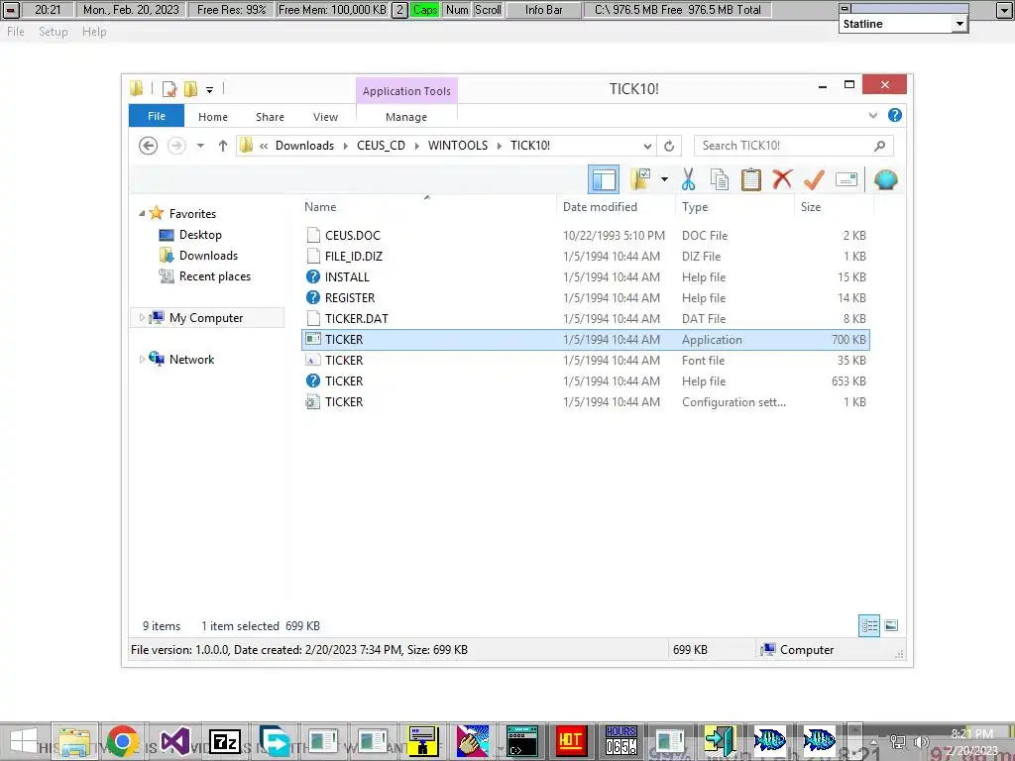Switch to the View ribbon tab

(x=325, y=117)
